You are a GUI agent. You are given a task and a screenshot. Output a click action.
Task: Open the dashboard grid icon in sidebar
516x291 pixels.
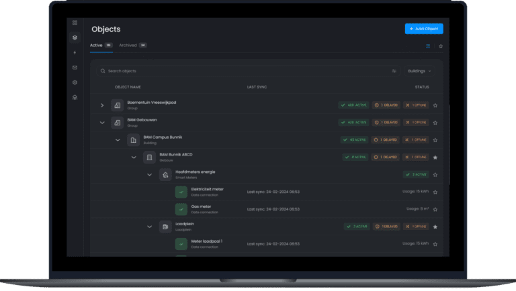pos(75,23)
